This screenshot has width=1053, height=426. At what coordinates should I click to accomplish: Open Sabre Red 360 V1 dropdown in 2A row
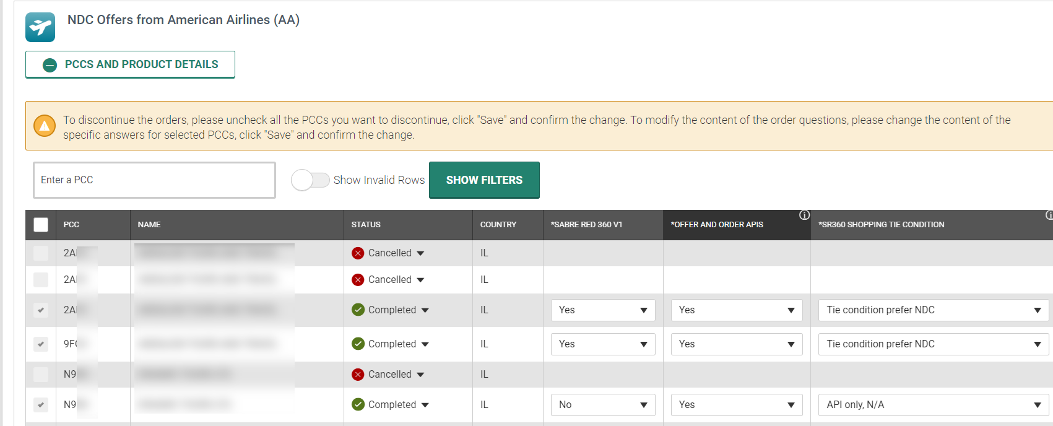(603, 310)
